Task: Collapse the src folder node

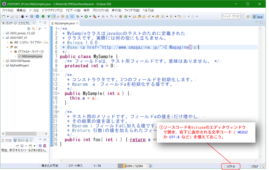Action: (7, 47)
